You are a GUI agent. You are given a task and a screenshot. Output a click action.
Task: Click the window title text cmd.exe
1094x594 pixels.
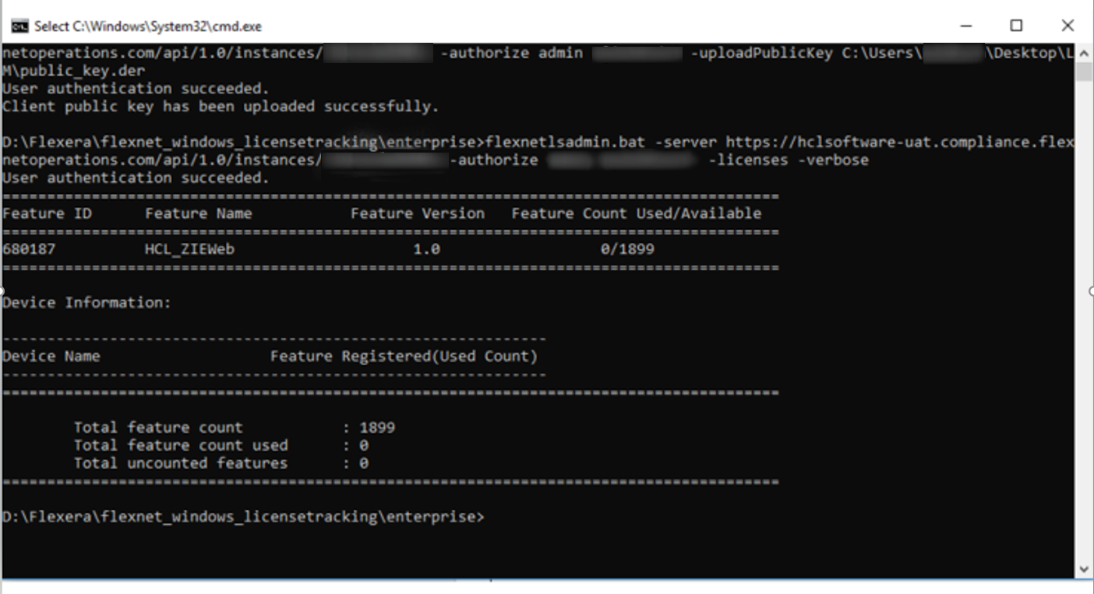[148, 26]
